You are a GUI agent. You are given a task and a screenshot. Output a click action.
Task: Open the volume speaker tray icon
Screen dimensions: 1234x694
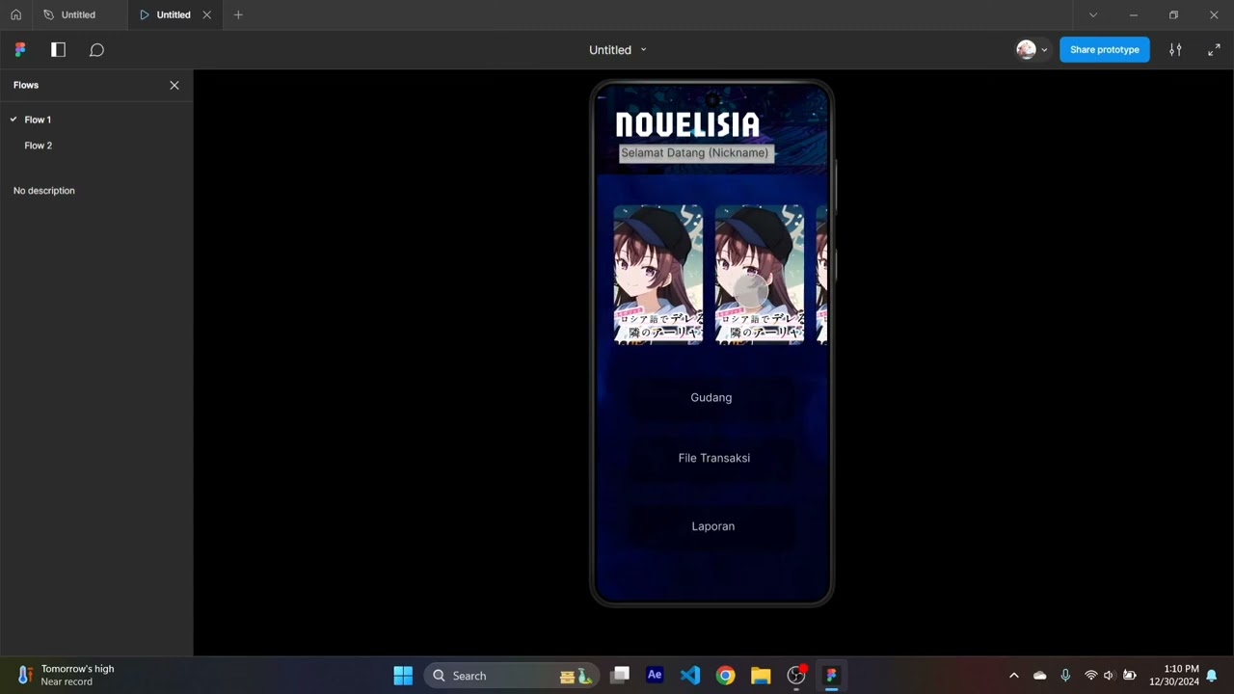1109,676
